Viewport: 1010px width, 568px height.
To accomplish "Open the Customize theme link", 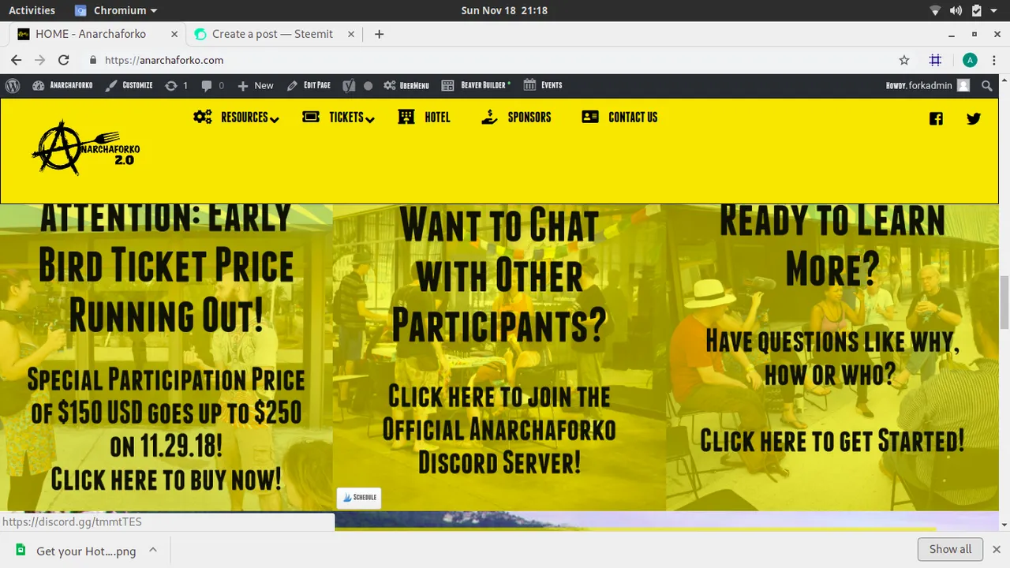I will coord(129,85).
